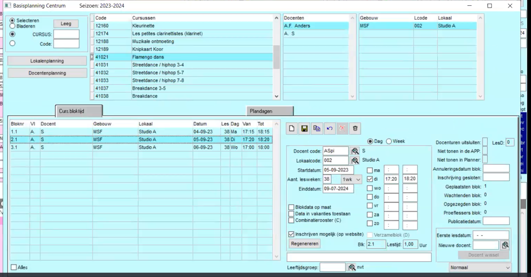Viewport: 531px width, 277px height.
Task: Click the copy block icon
Action: tap(317, 128)
